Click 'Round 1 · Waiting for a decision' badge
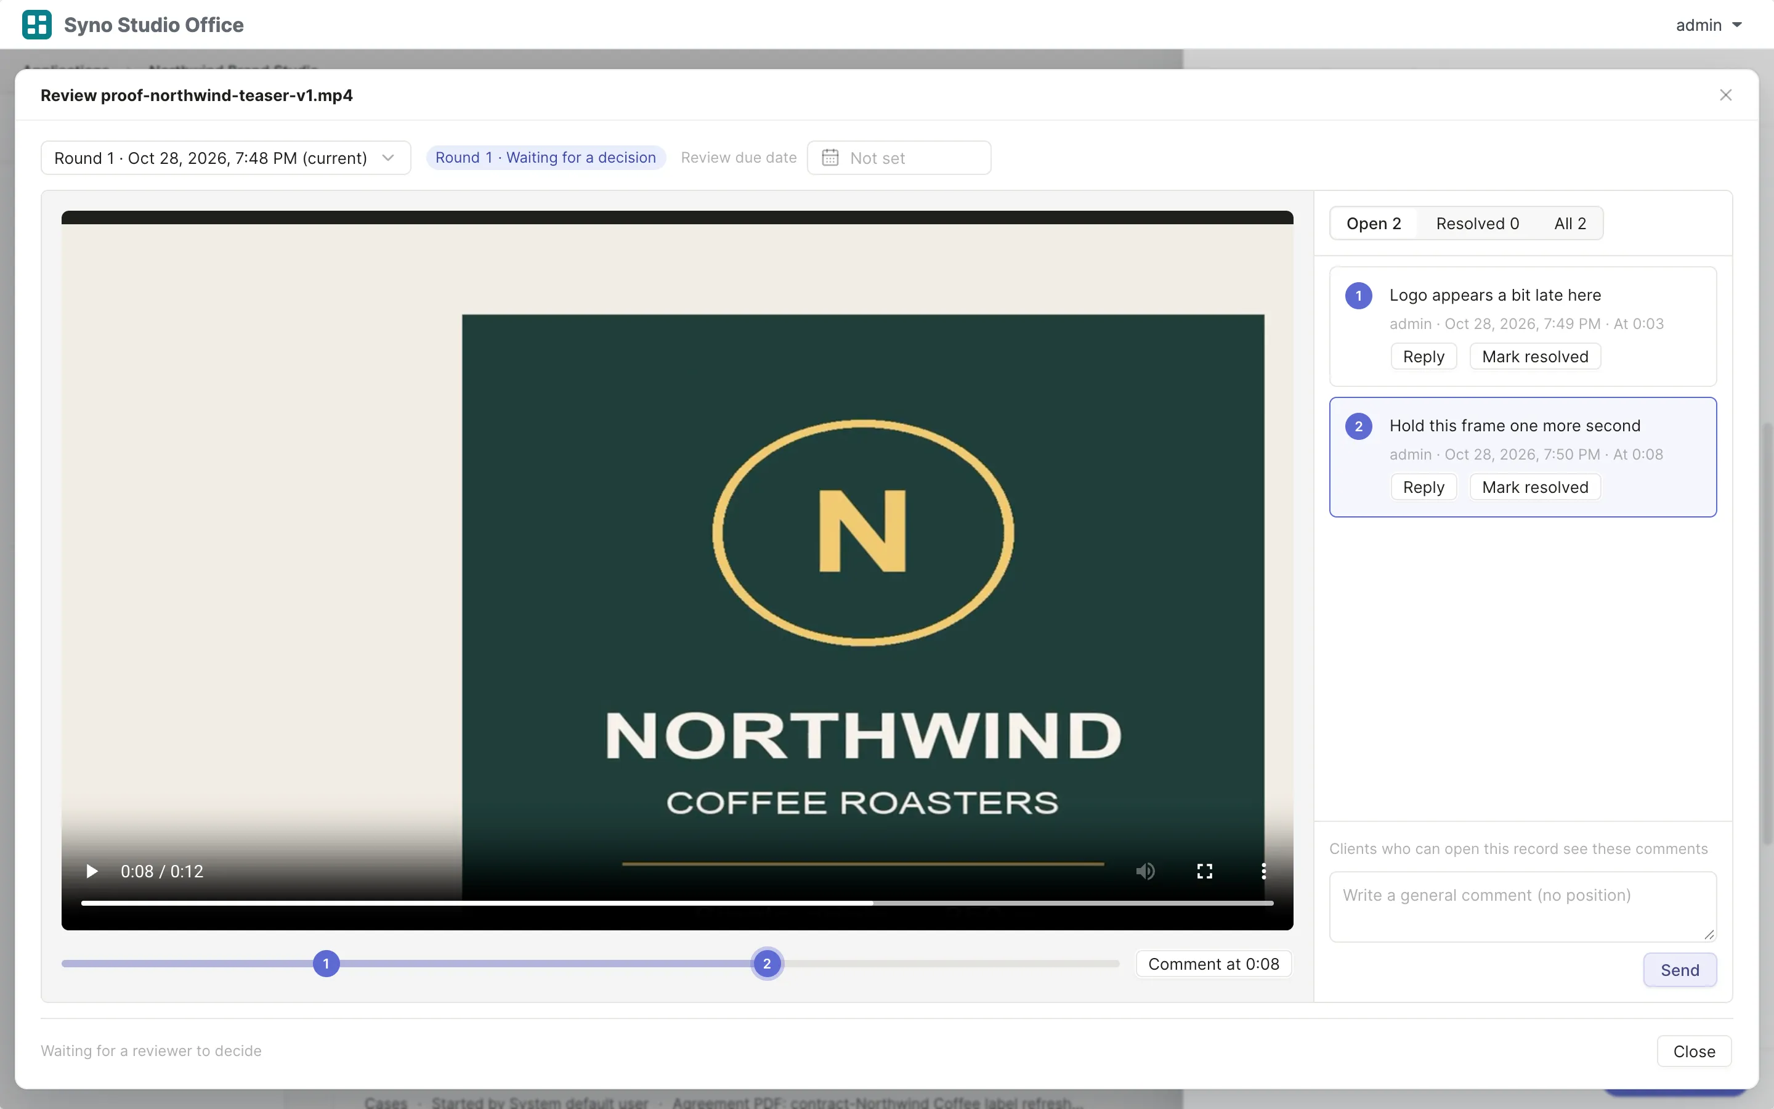This screenshot has width=1774, height=1109. 545,158
